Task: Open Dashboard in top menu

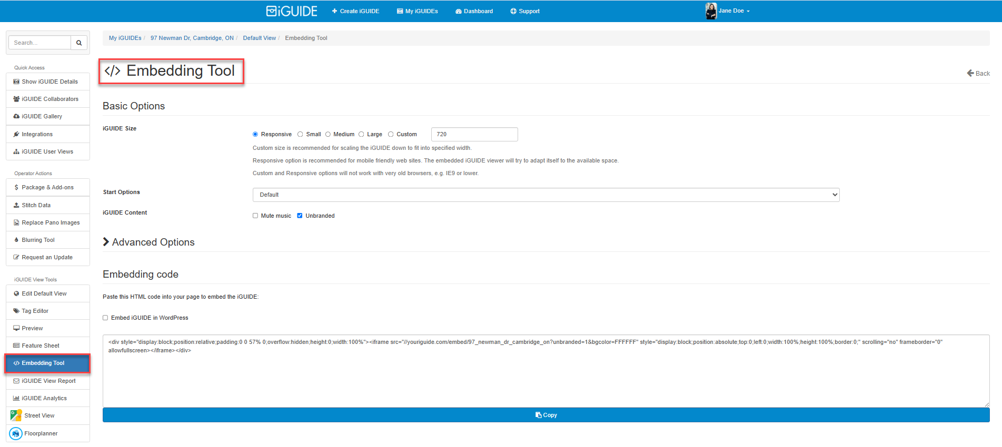Action: [474, 11]
